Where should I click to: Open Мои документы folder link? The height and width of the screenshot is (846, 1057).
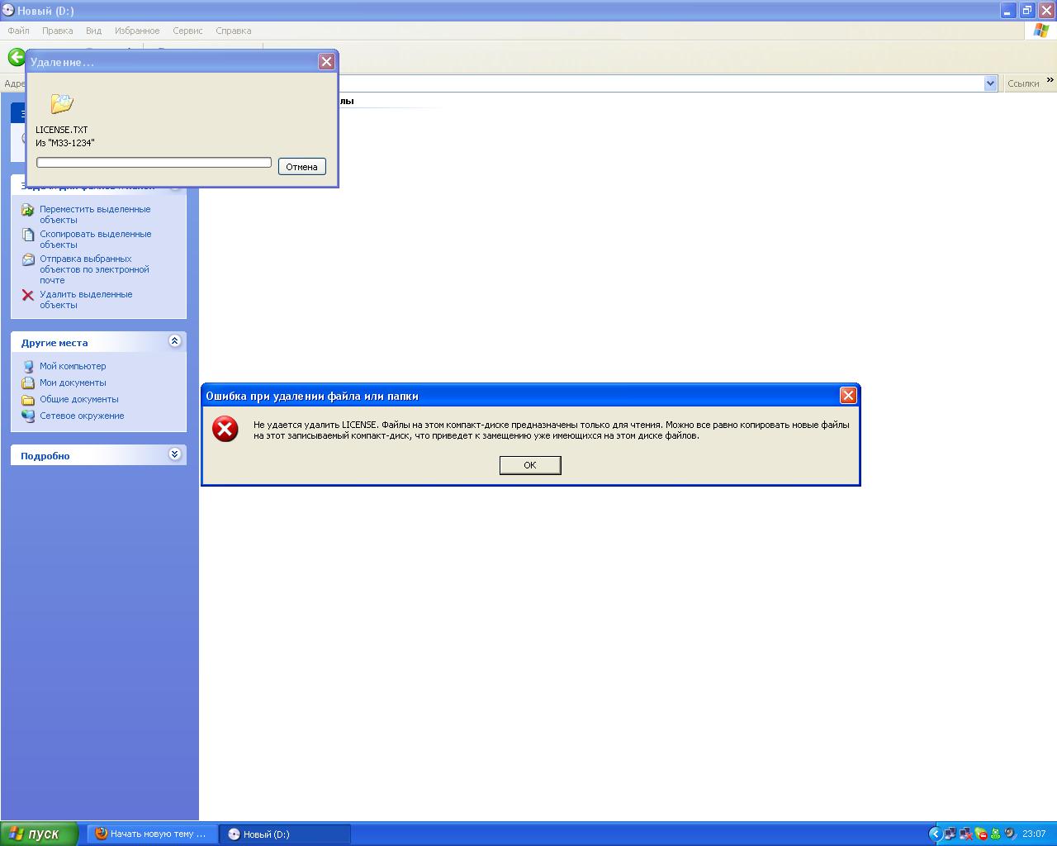(x=73, y=383)
